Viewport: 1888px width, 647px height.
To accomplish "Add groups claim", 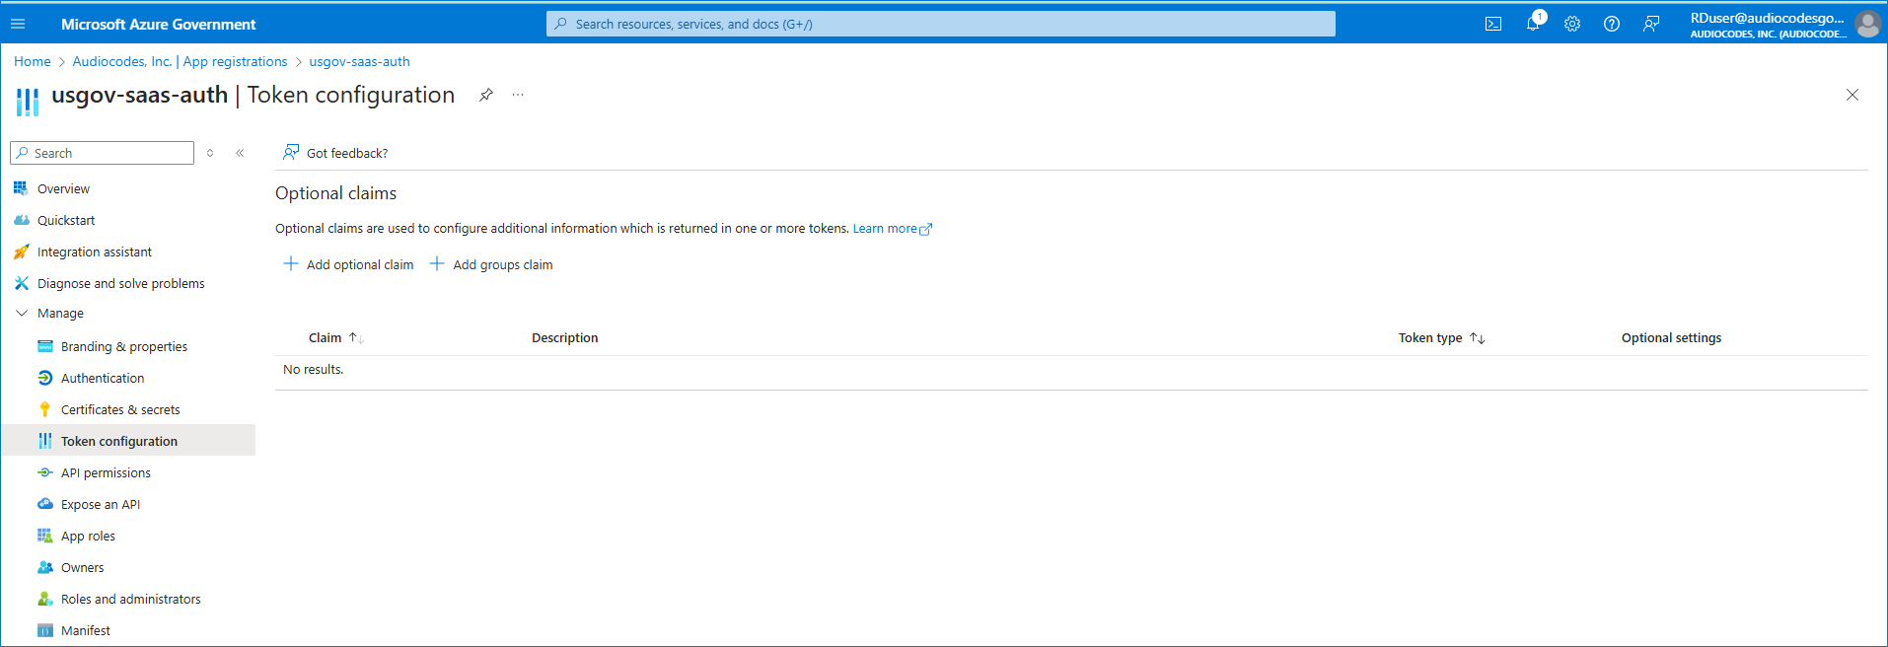I will [x=491, y=264].
